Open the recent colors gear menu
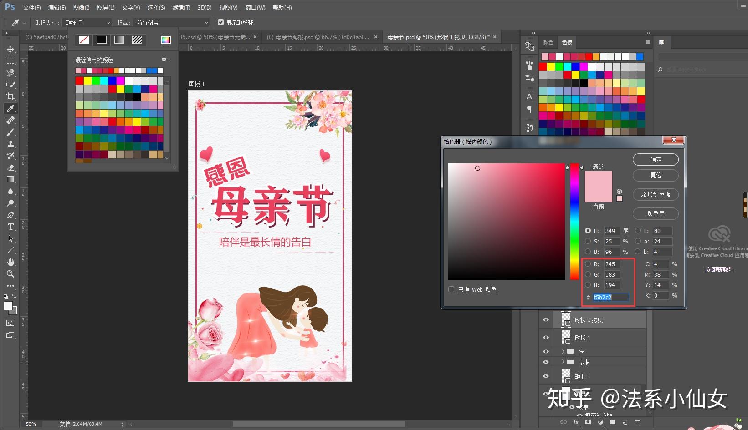This screenshot has width=748, height=430. tap(164, 60)
